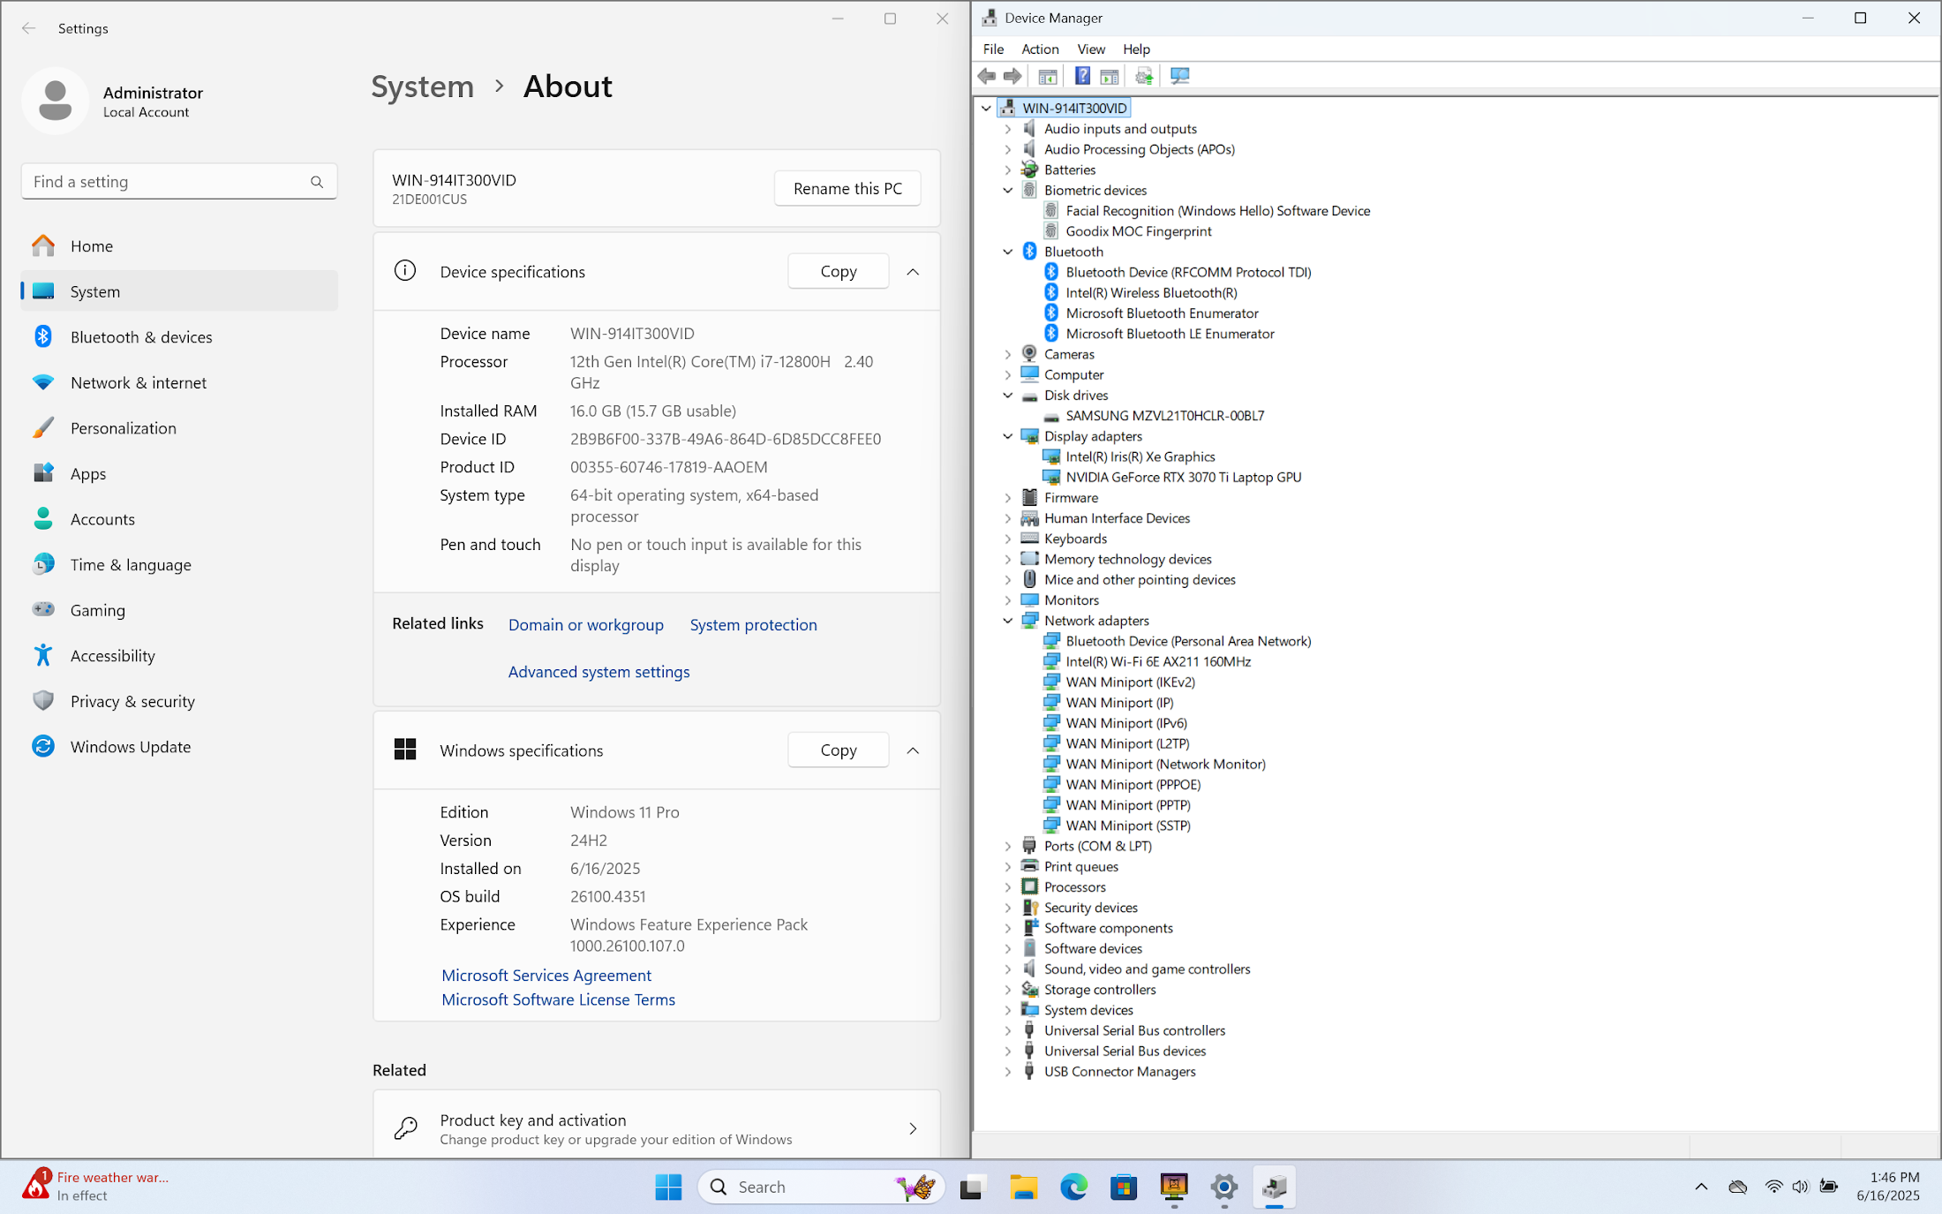Copy the Device specifications
The width and height of the screenshot is (1942, 1214).
coord(838,271)
